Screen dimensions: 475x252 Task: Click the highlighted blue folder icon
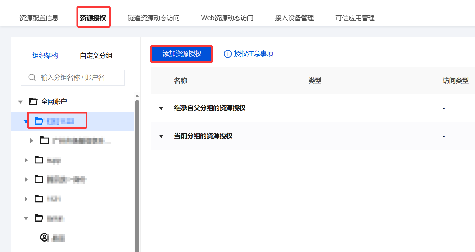pyautogui.click(x=39, y=121)
